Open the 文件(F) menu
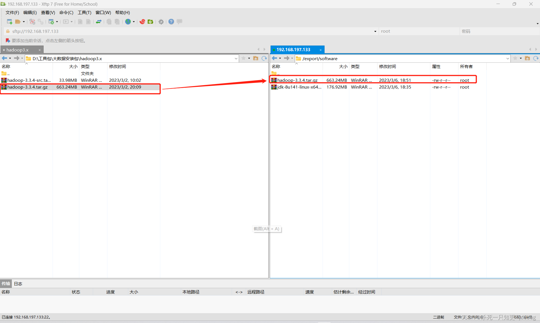This screenshot has width=540, height=323. pyautogui.click(x=12, y=13)
